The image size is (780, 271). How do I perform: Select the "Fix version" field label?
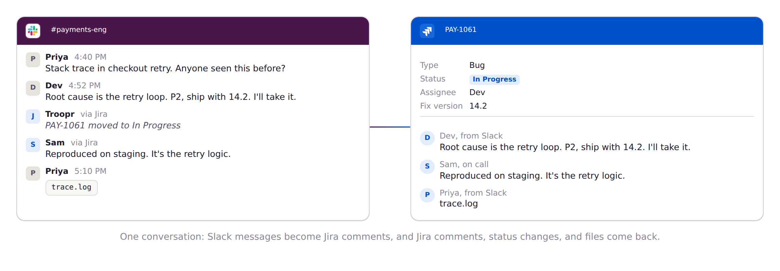point(441,106)
